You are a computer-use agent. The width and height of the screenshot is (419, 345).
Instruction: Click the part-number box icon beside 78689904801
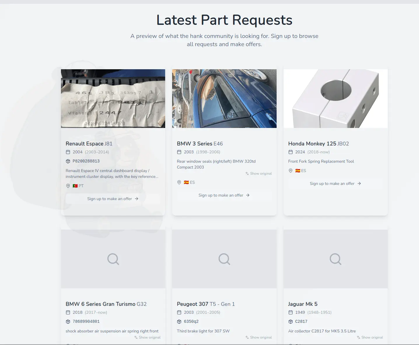pyautogui.click(x=68, y=322)
